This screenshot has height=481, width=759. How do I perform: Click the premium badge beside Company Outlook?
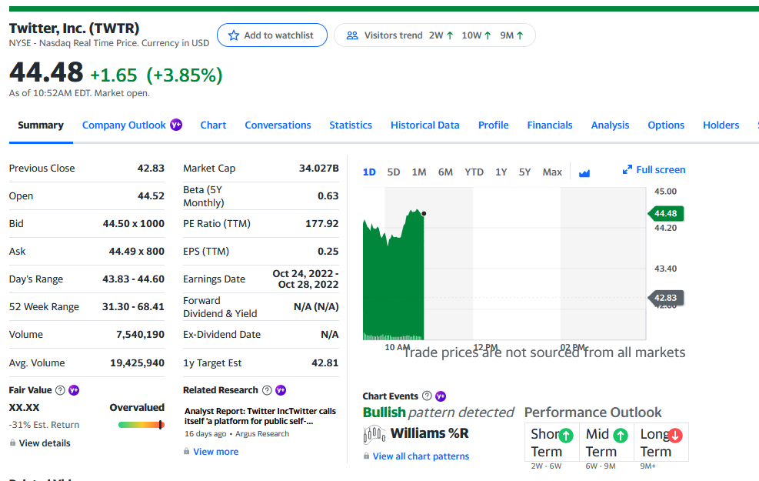click(176, 125)
